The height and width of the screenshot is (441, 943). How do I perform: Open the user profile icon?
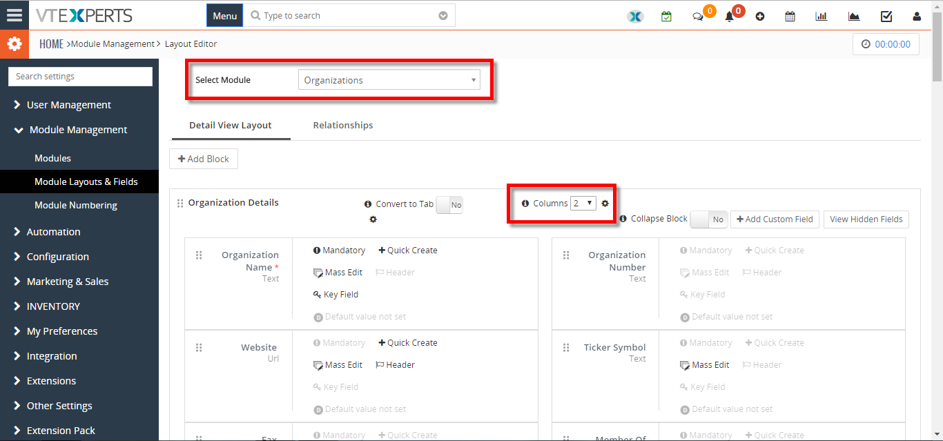point(917,16)
